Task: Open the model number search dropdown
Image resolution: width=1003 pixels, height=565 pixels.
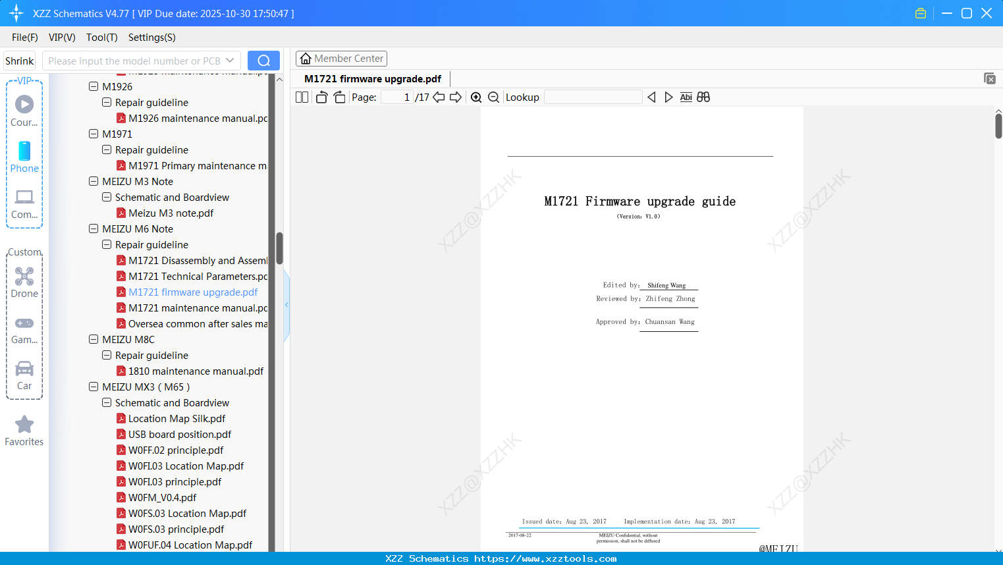Action: [x=230, y=60]
